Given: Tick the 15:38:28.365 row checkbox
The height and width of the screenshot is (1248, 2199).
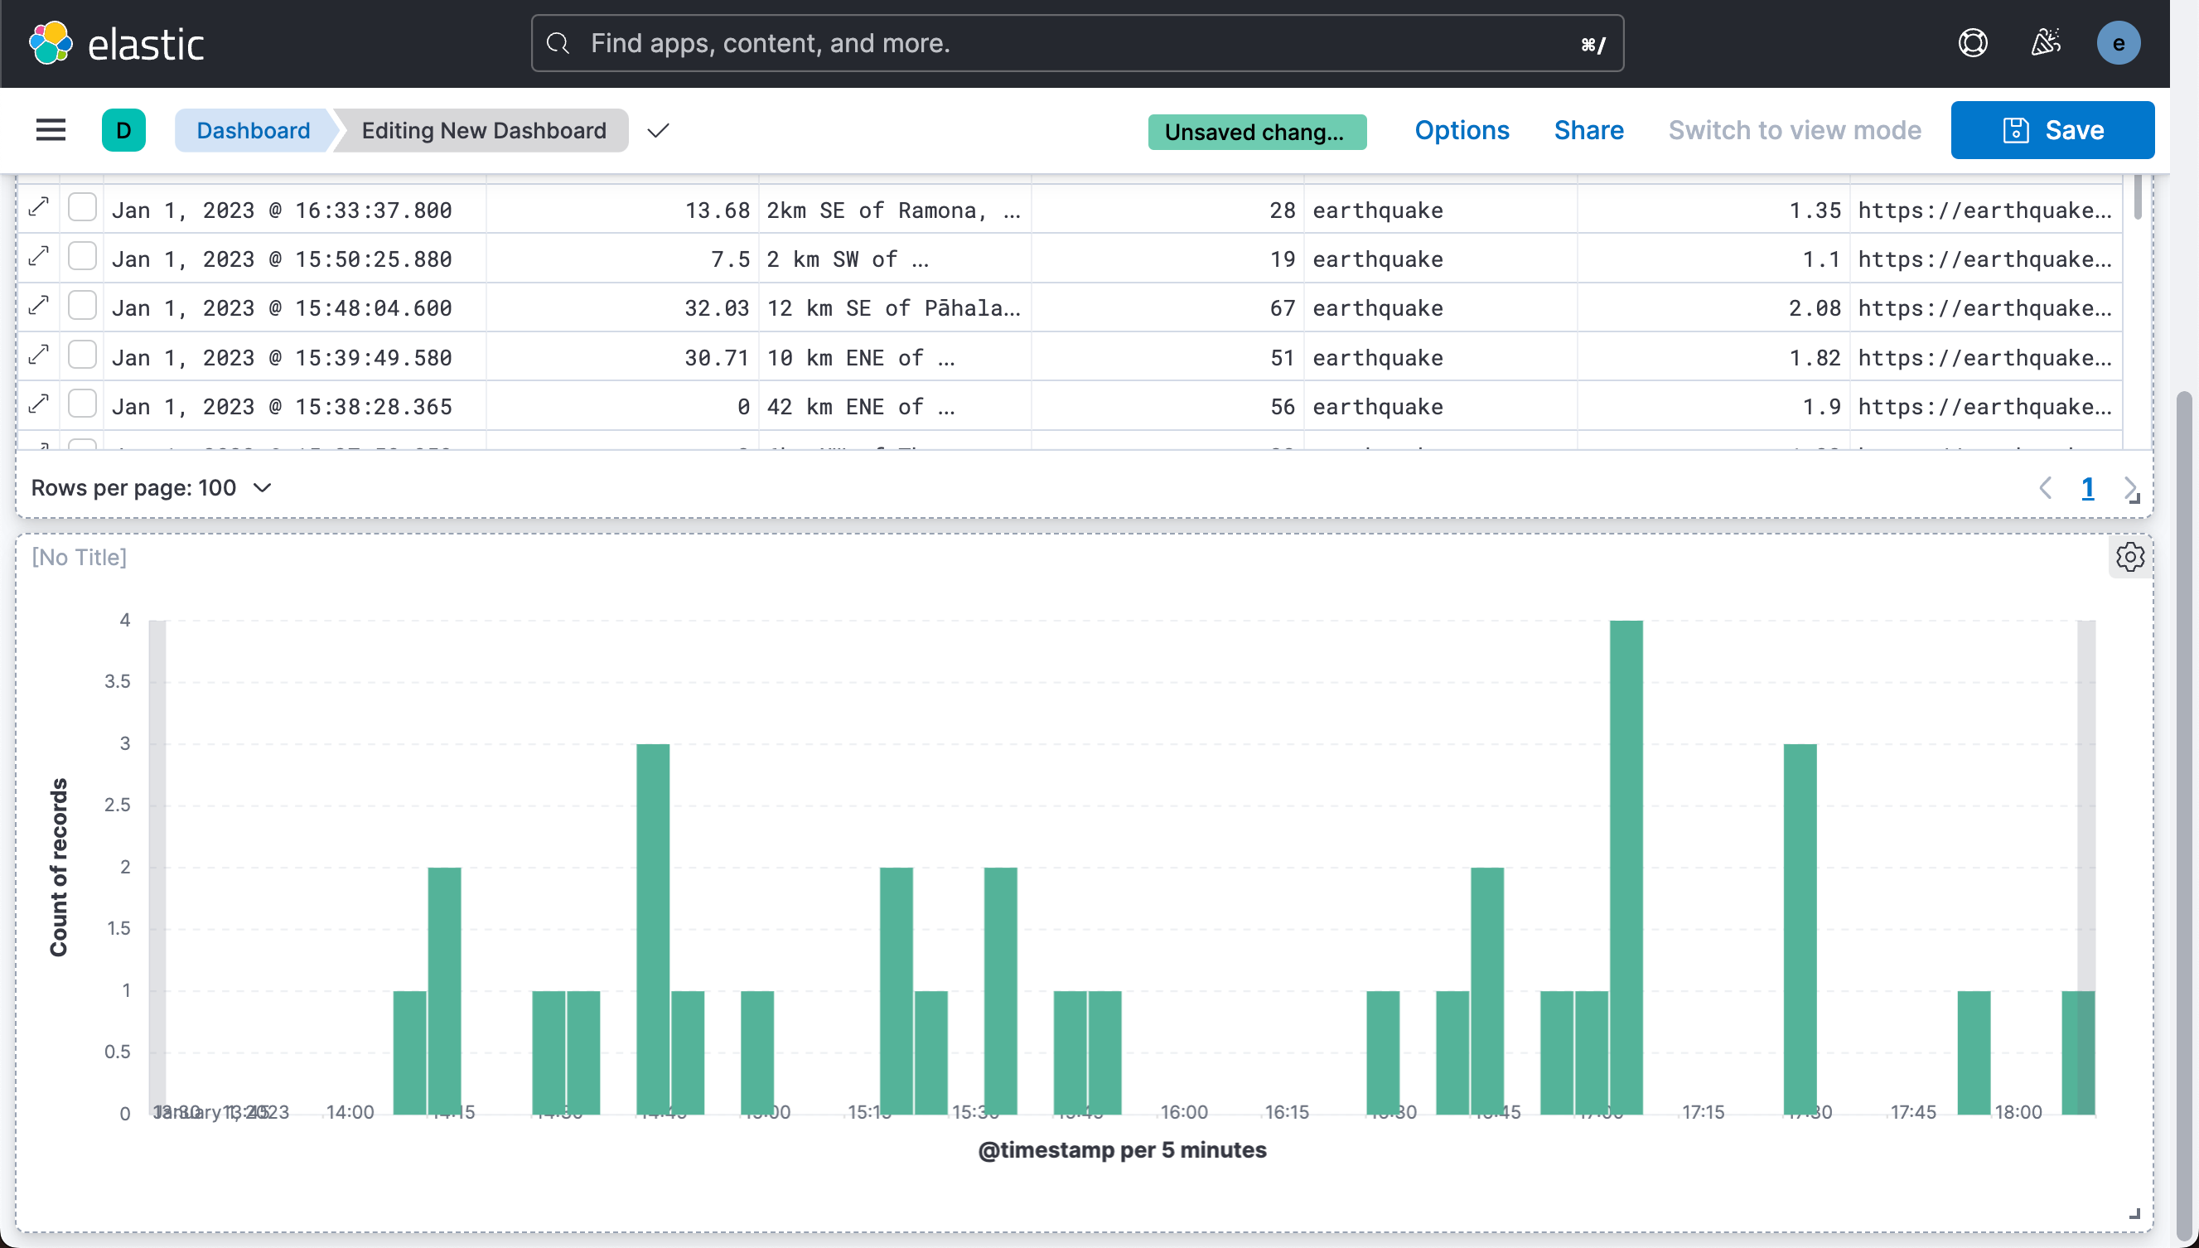Looking at the screenshot, I should tap(82, 404).
